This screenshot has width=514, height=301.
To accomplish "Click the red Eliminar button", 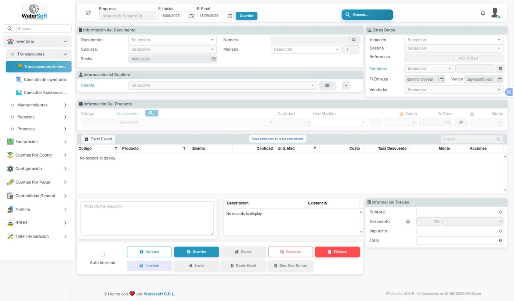I will pos(337,252).
